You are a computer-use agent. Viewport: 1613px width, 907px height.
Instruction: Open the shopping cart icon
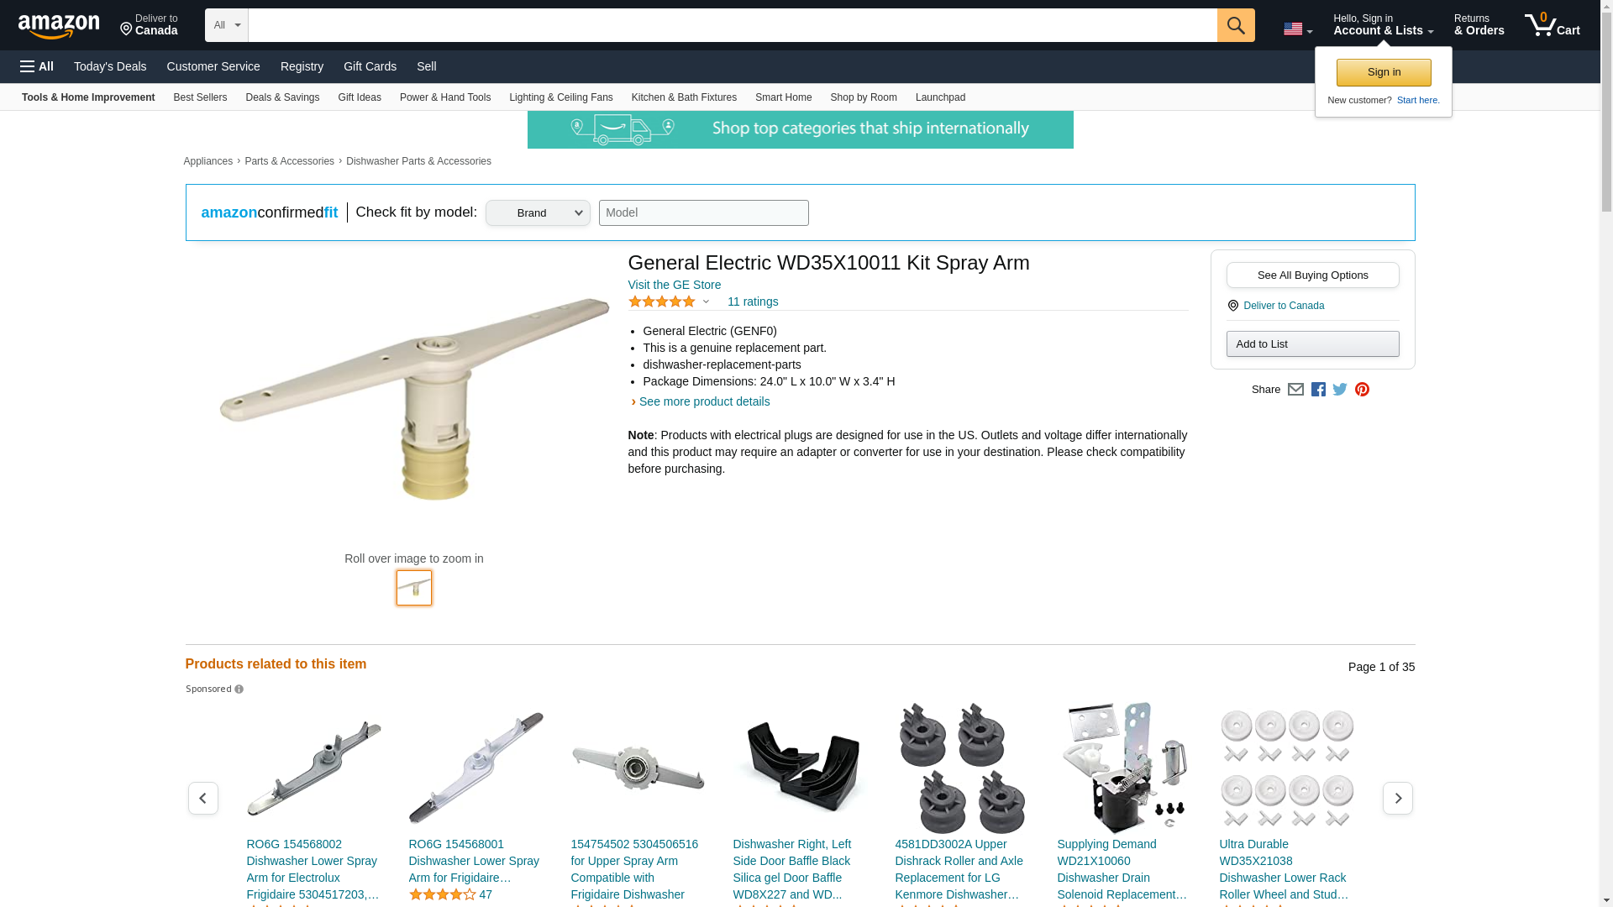1553,25
